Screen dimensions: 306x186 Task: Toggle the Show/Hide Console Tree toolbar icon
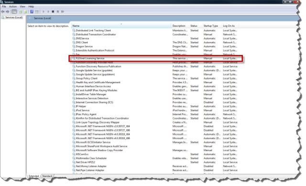tap(14, 11)
